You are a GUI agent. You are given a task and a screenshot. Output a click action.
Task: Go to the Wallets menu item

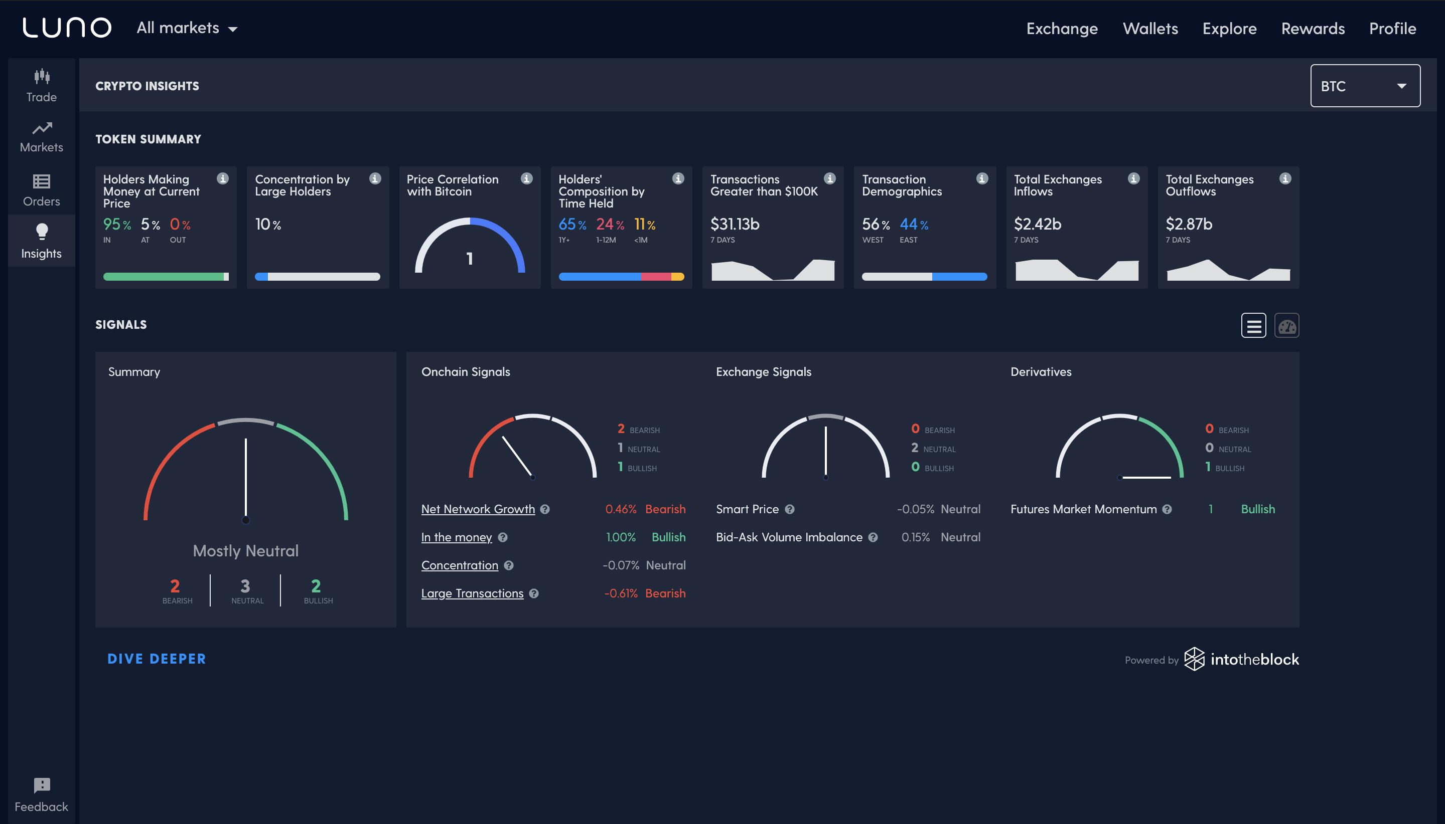[x=1150, y=28]
